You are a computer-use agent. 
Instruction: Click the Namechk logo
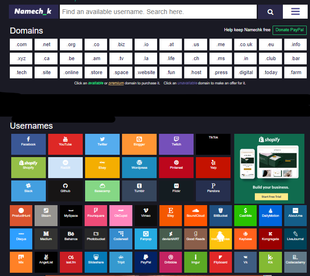[34, 12]
